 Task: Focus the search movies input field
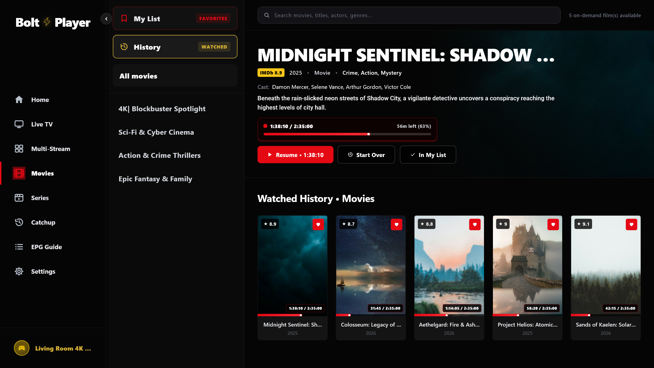(409, 15)
